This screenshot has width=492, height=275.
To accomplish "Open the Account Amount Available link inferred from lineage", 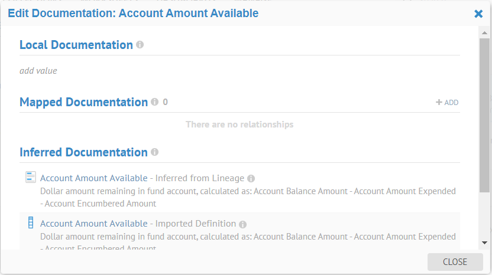I will coord(93,178).
